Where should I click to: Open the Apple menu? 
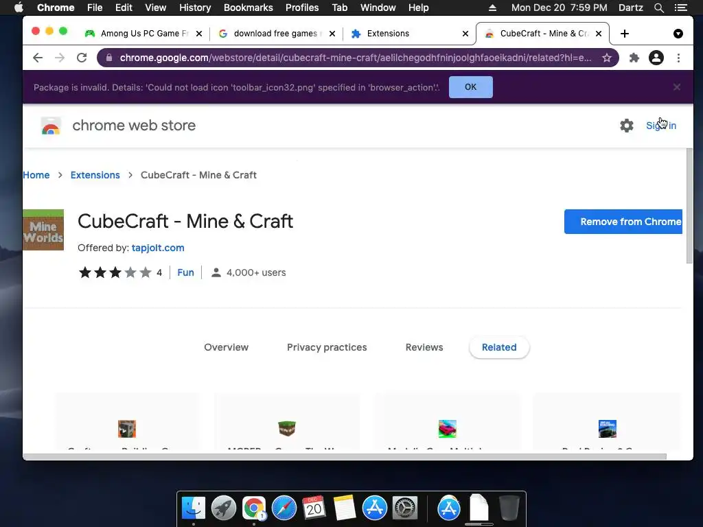19,8
